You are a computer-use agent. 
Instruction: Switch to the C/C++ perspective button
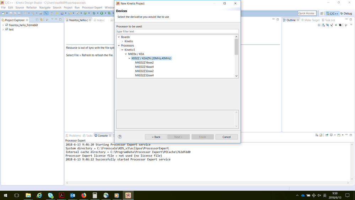tap(332, 14)
